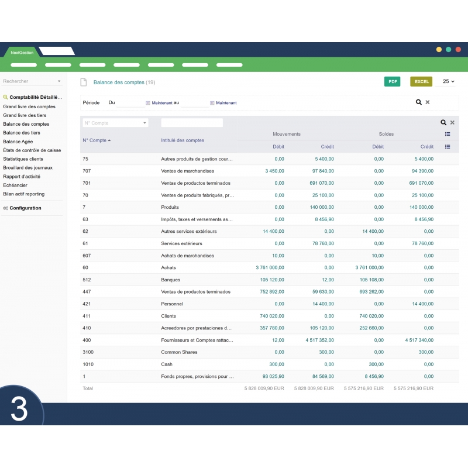Click the search icon in the account filter row
The height and width of the screenshot is (468, 468).
(444, 122)
